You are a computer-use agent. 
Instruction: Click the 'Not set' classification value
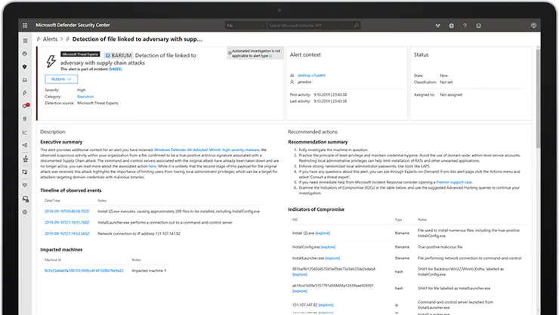[x=446, y=82]
